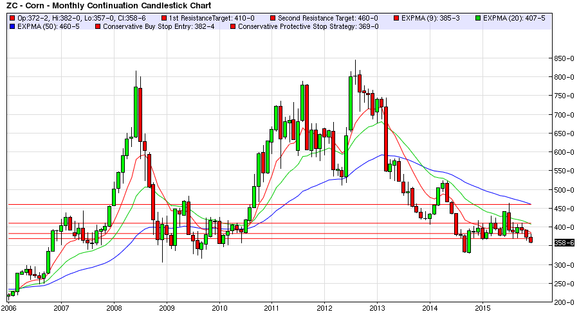Select the 'Op:372-2, Hi:382-0, Lo:357-0, Cl:358-6' legend text

click(x=82, y=18)
